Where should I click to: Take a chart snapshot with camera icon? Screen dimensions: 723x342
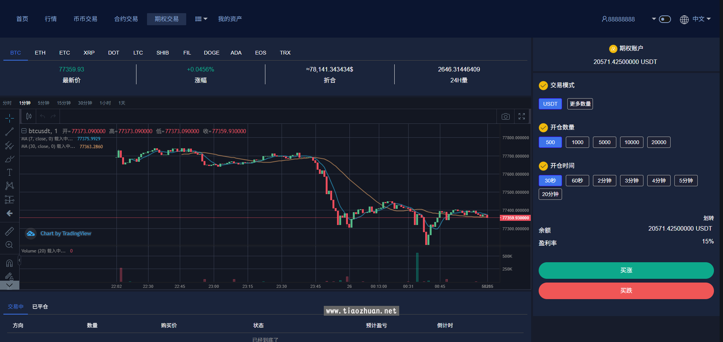pyautogui.click(x=505, y=117)
